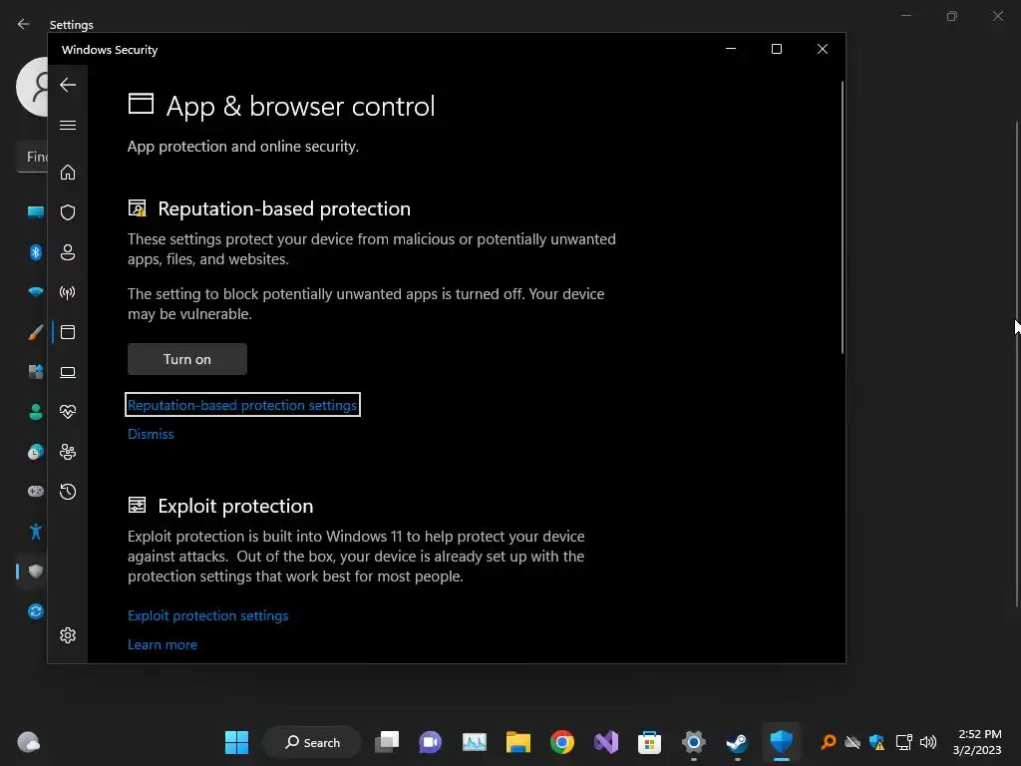
Task: Open Exploit protection settings link
Action: click(207, 615)
